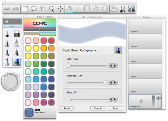Click Cancel in Brush Properties
Screen dimensions: 168x121
click(x=98, y=108)
